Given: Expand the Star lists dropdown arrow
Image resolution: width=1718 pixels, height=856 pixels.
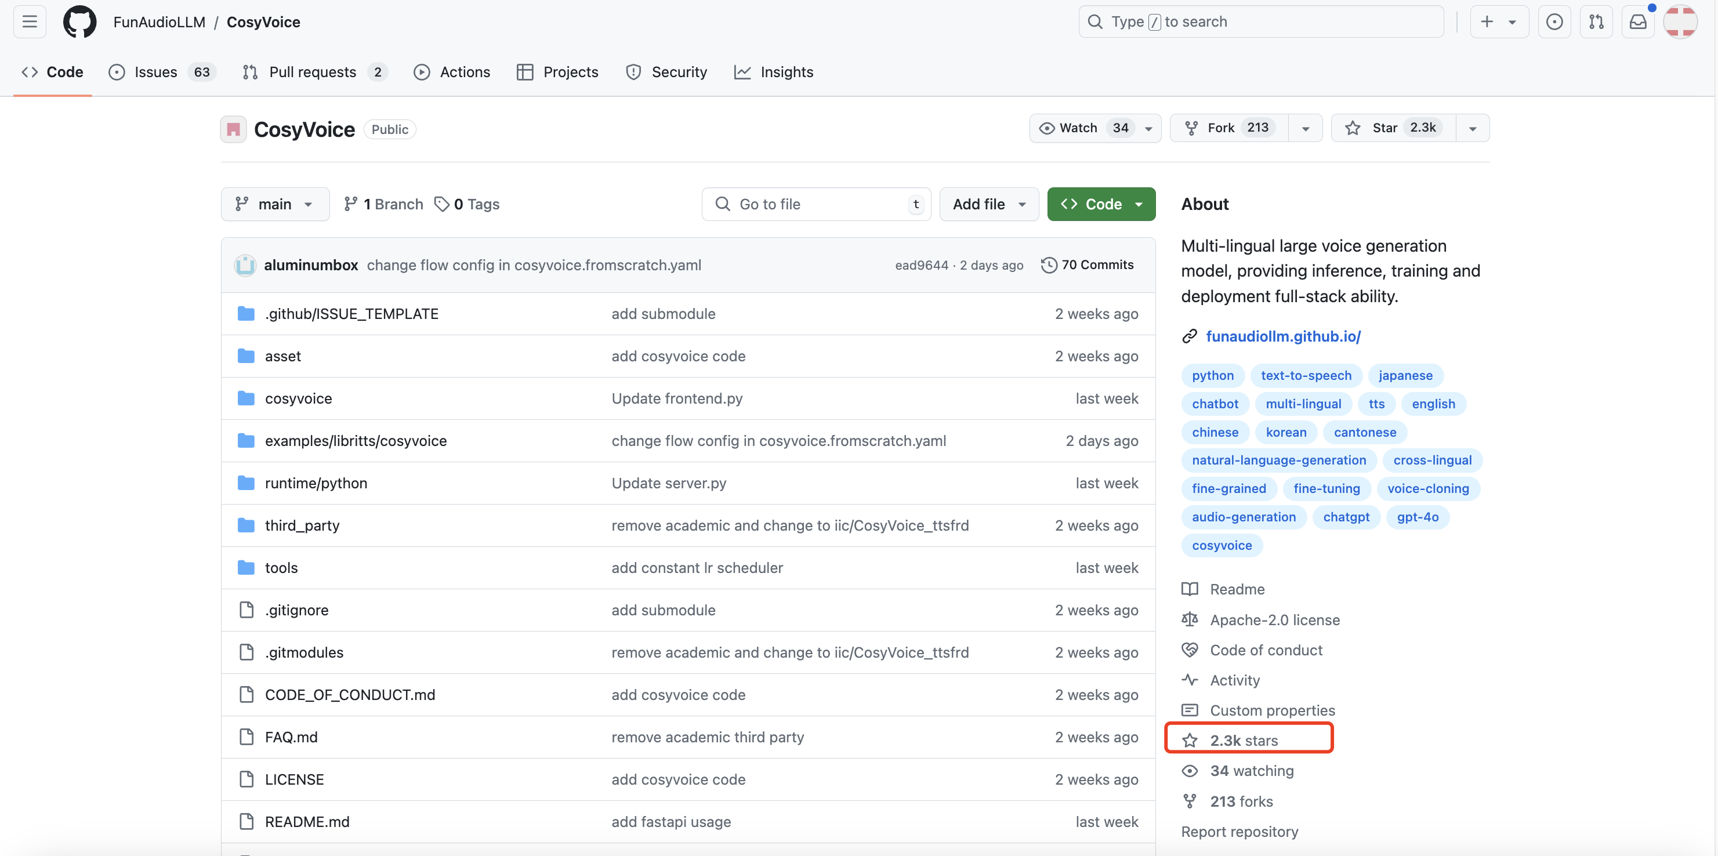Looking at the screenshot, I should pos(1473,129).
